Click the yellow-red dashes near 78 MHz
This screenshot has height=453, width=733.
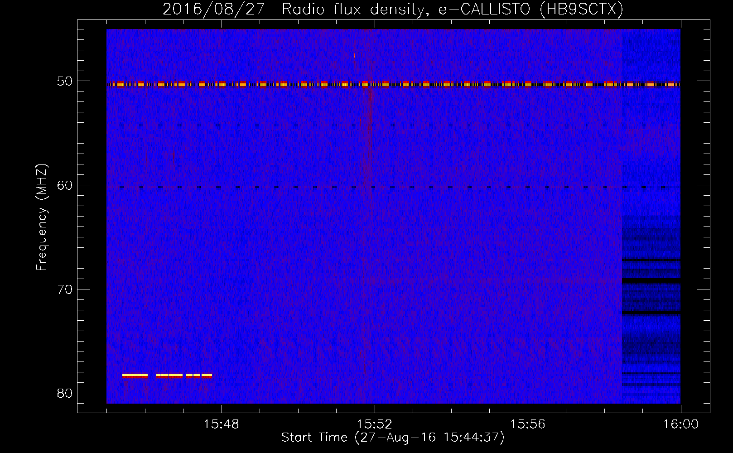tap(167, 376)
